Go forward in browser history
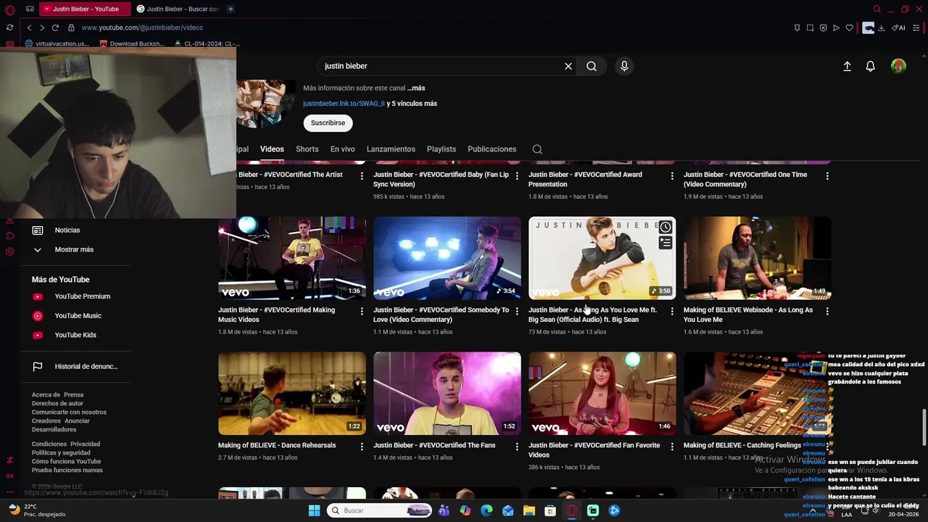This screenshot has width=928, height=522. tap(42, 28)
